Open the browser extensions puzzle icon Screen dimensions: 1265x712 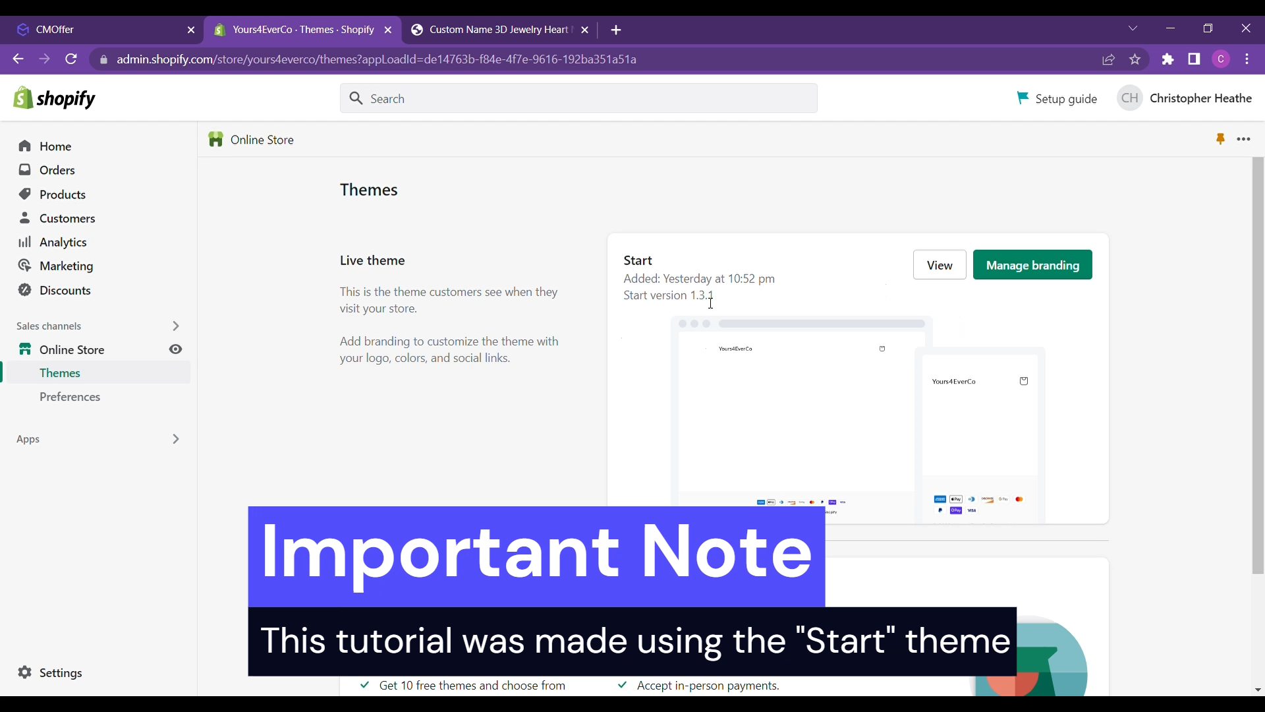[1168, 59]
